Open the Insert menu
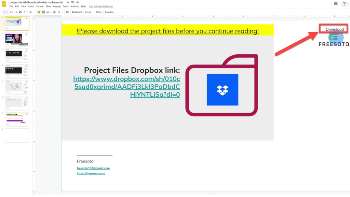Screen dimensions: 350x197 31,6
